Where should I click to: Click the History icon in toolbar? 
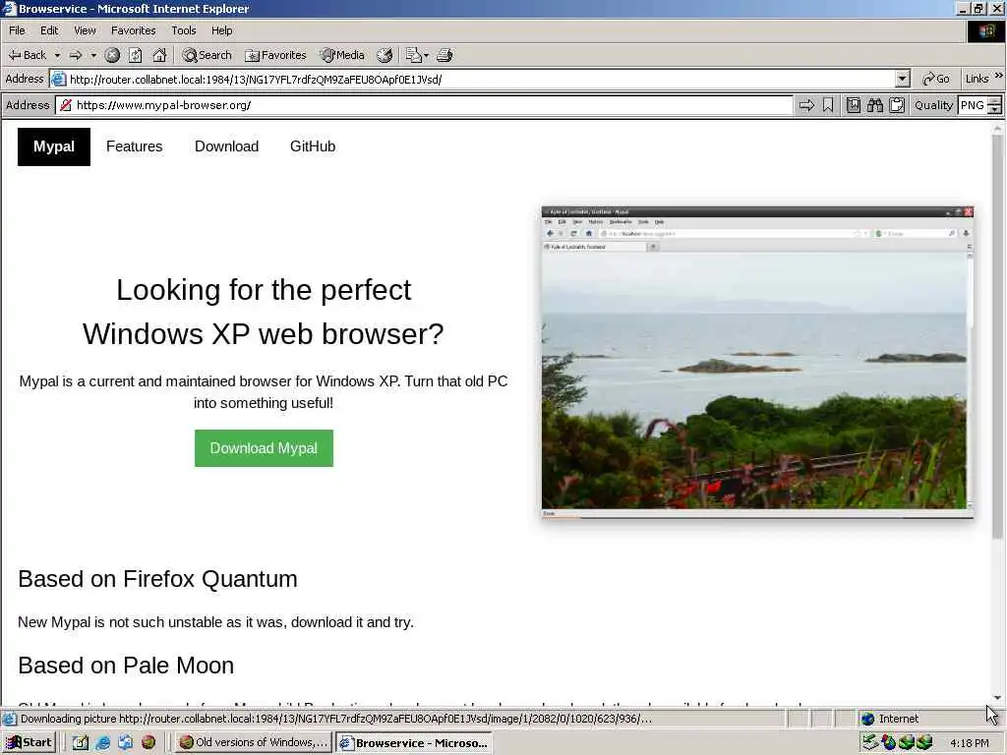tap(385, 55)
